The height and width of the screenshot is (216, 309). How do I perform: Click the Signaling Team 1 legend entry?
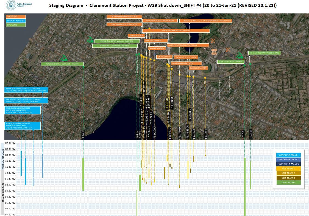288,155
